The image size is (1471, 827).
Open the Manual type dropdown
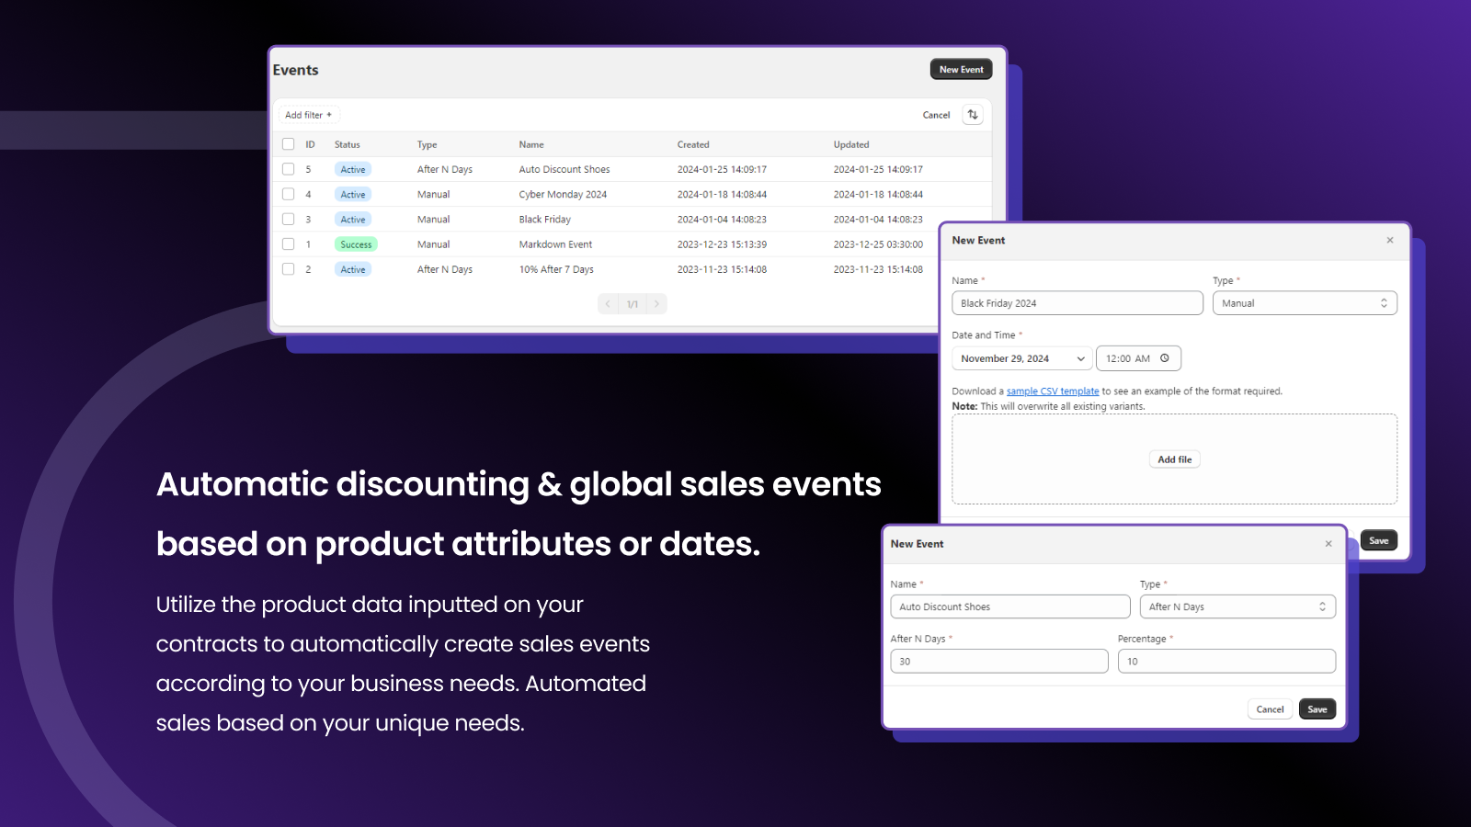(x=1305, y=302)
